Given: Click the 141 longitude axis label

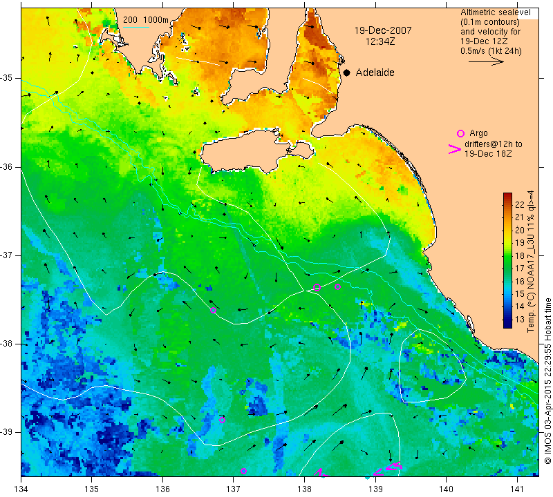Looking at the screenshot, I should [517, 489].
